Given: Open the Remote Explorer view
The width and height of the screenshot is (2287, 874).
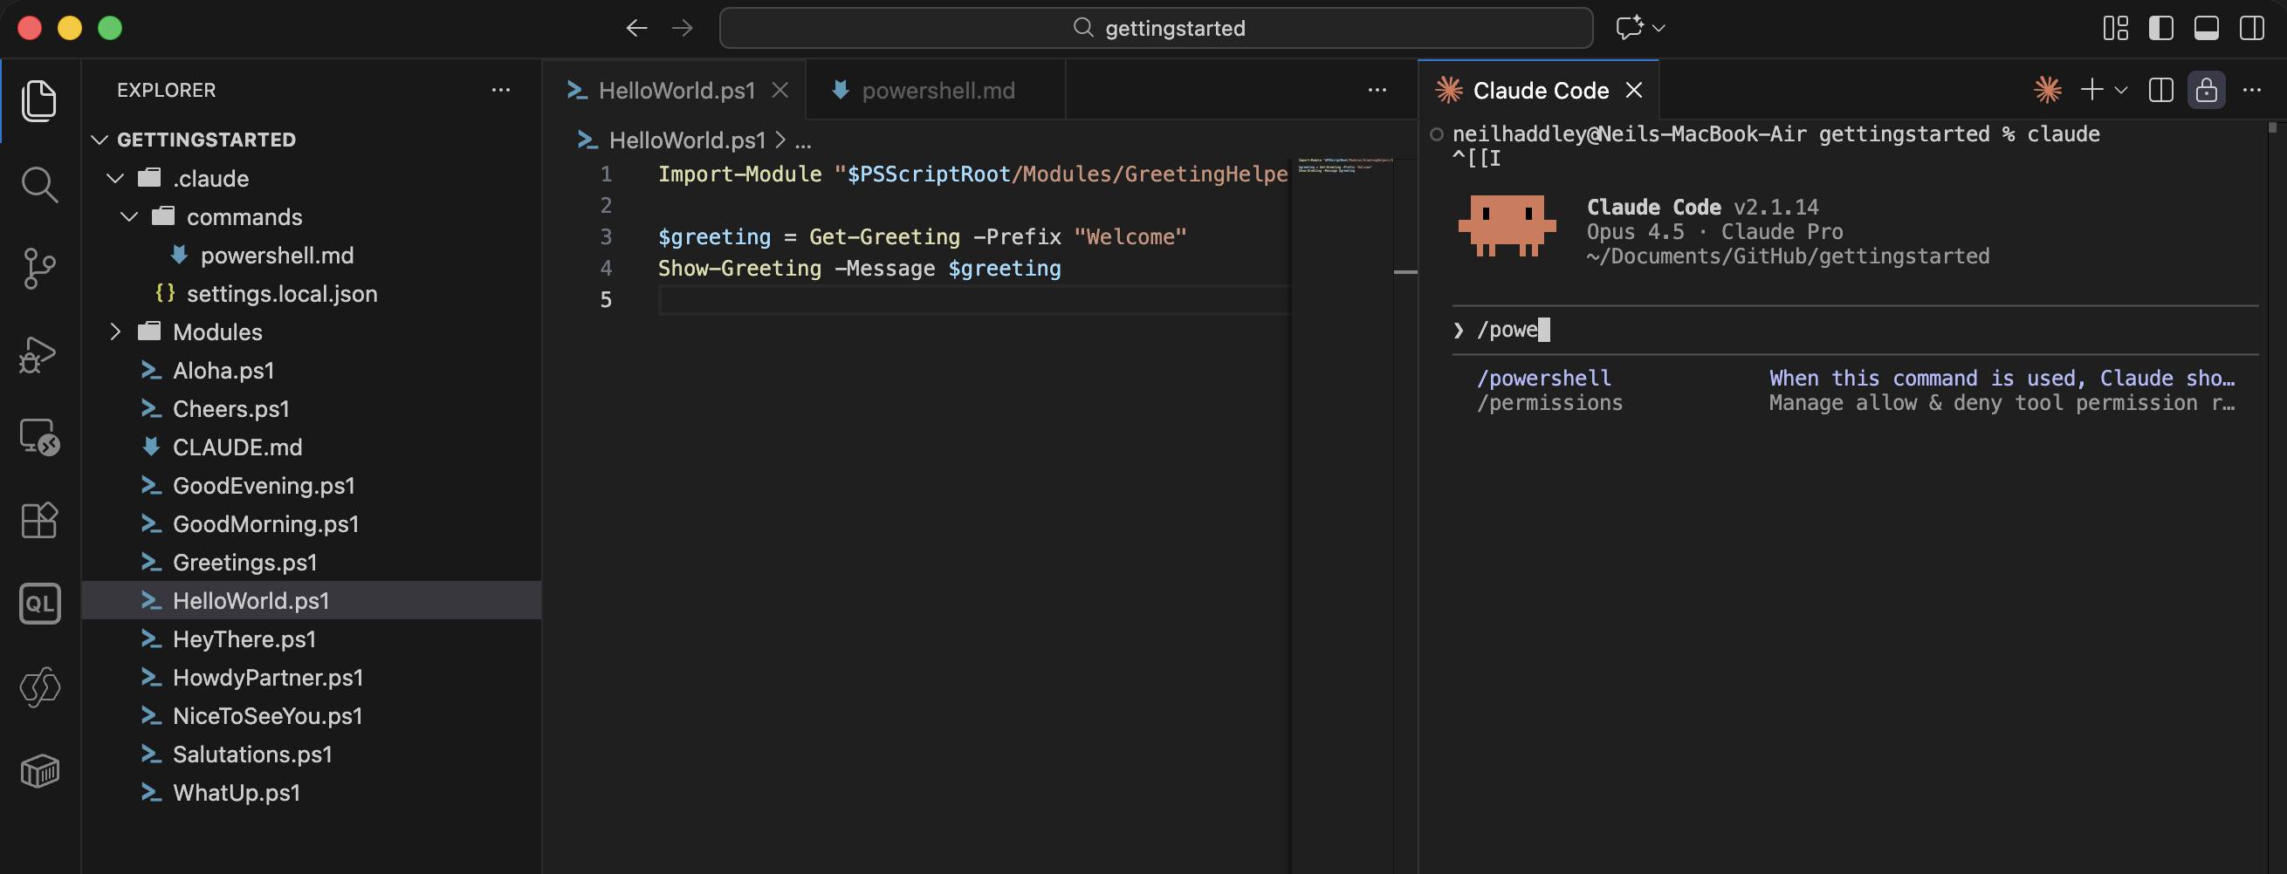Looking at the screenshot, I should (39, 436).
